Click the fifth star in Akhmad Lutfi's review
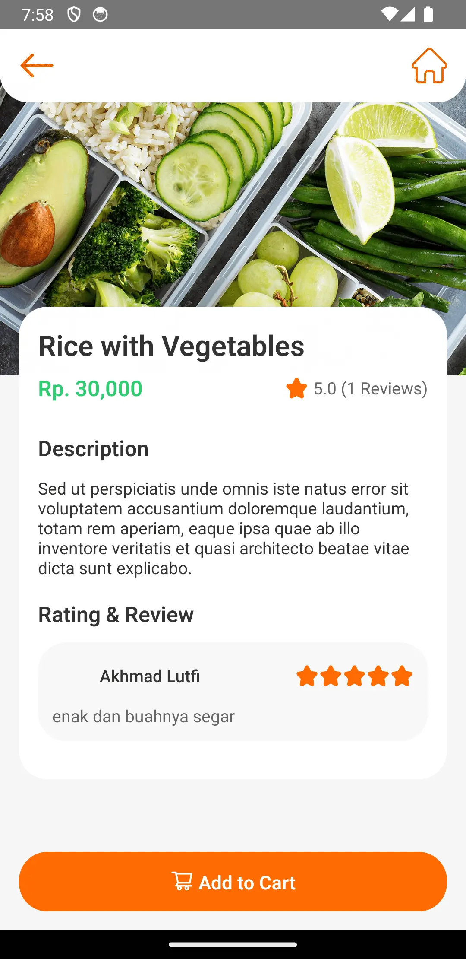Viewport: 466px width, 959px height. coord(402,676)
